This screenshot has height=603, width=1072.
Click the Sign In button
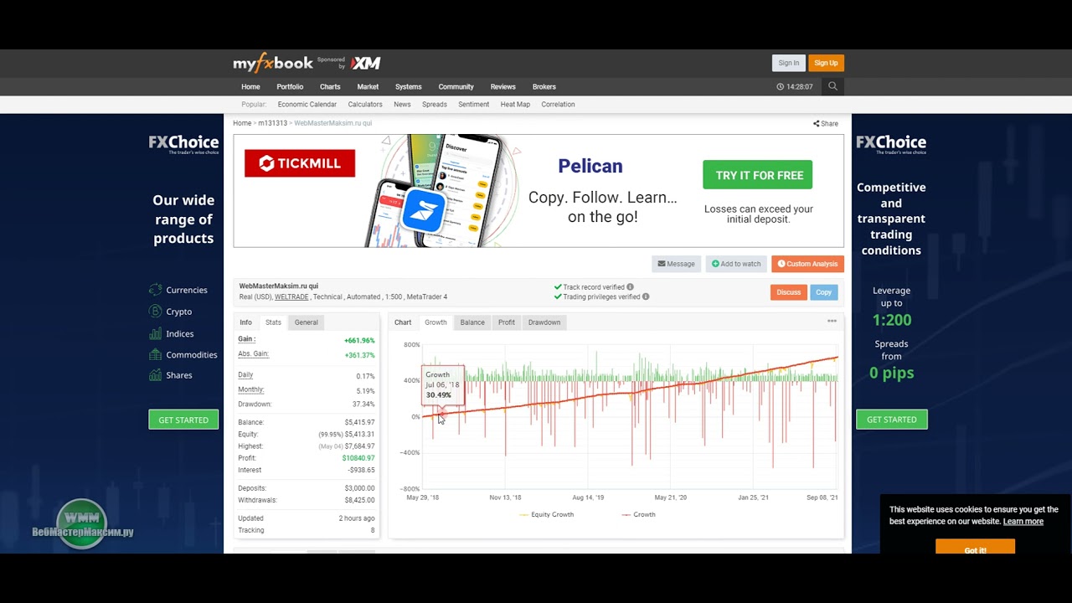[788, 63]
